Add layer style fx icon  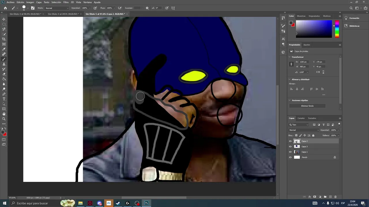tap(310, 197)
